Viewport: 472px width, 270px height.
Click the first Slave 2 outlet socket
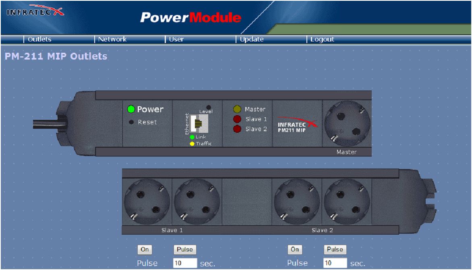[x=297, y=202]
